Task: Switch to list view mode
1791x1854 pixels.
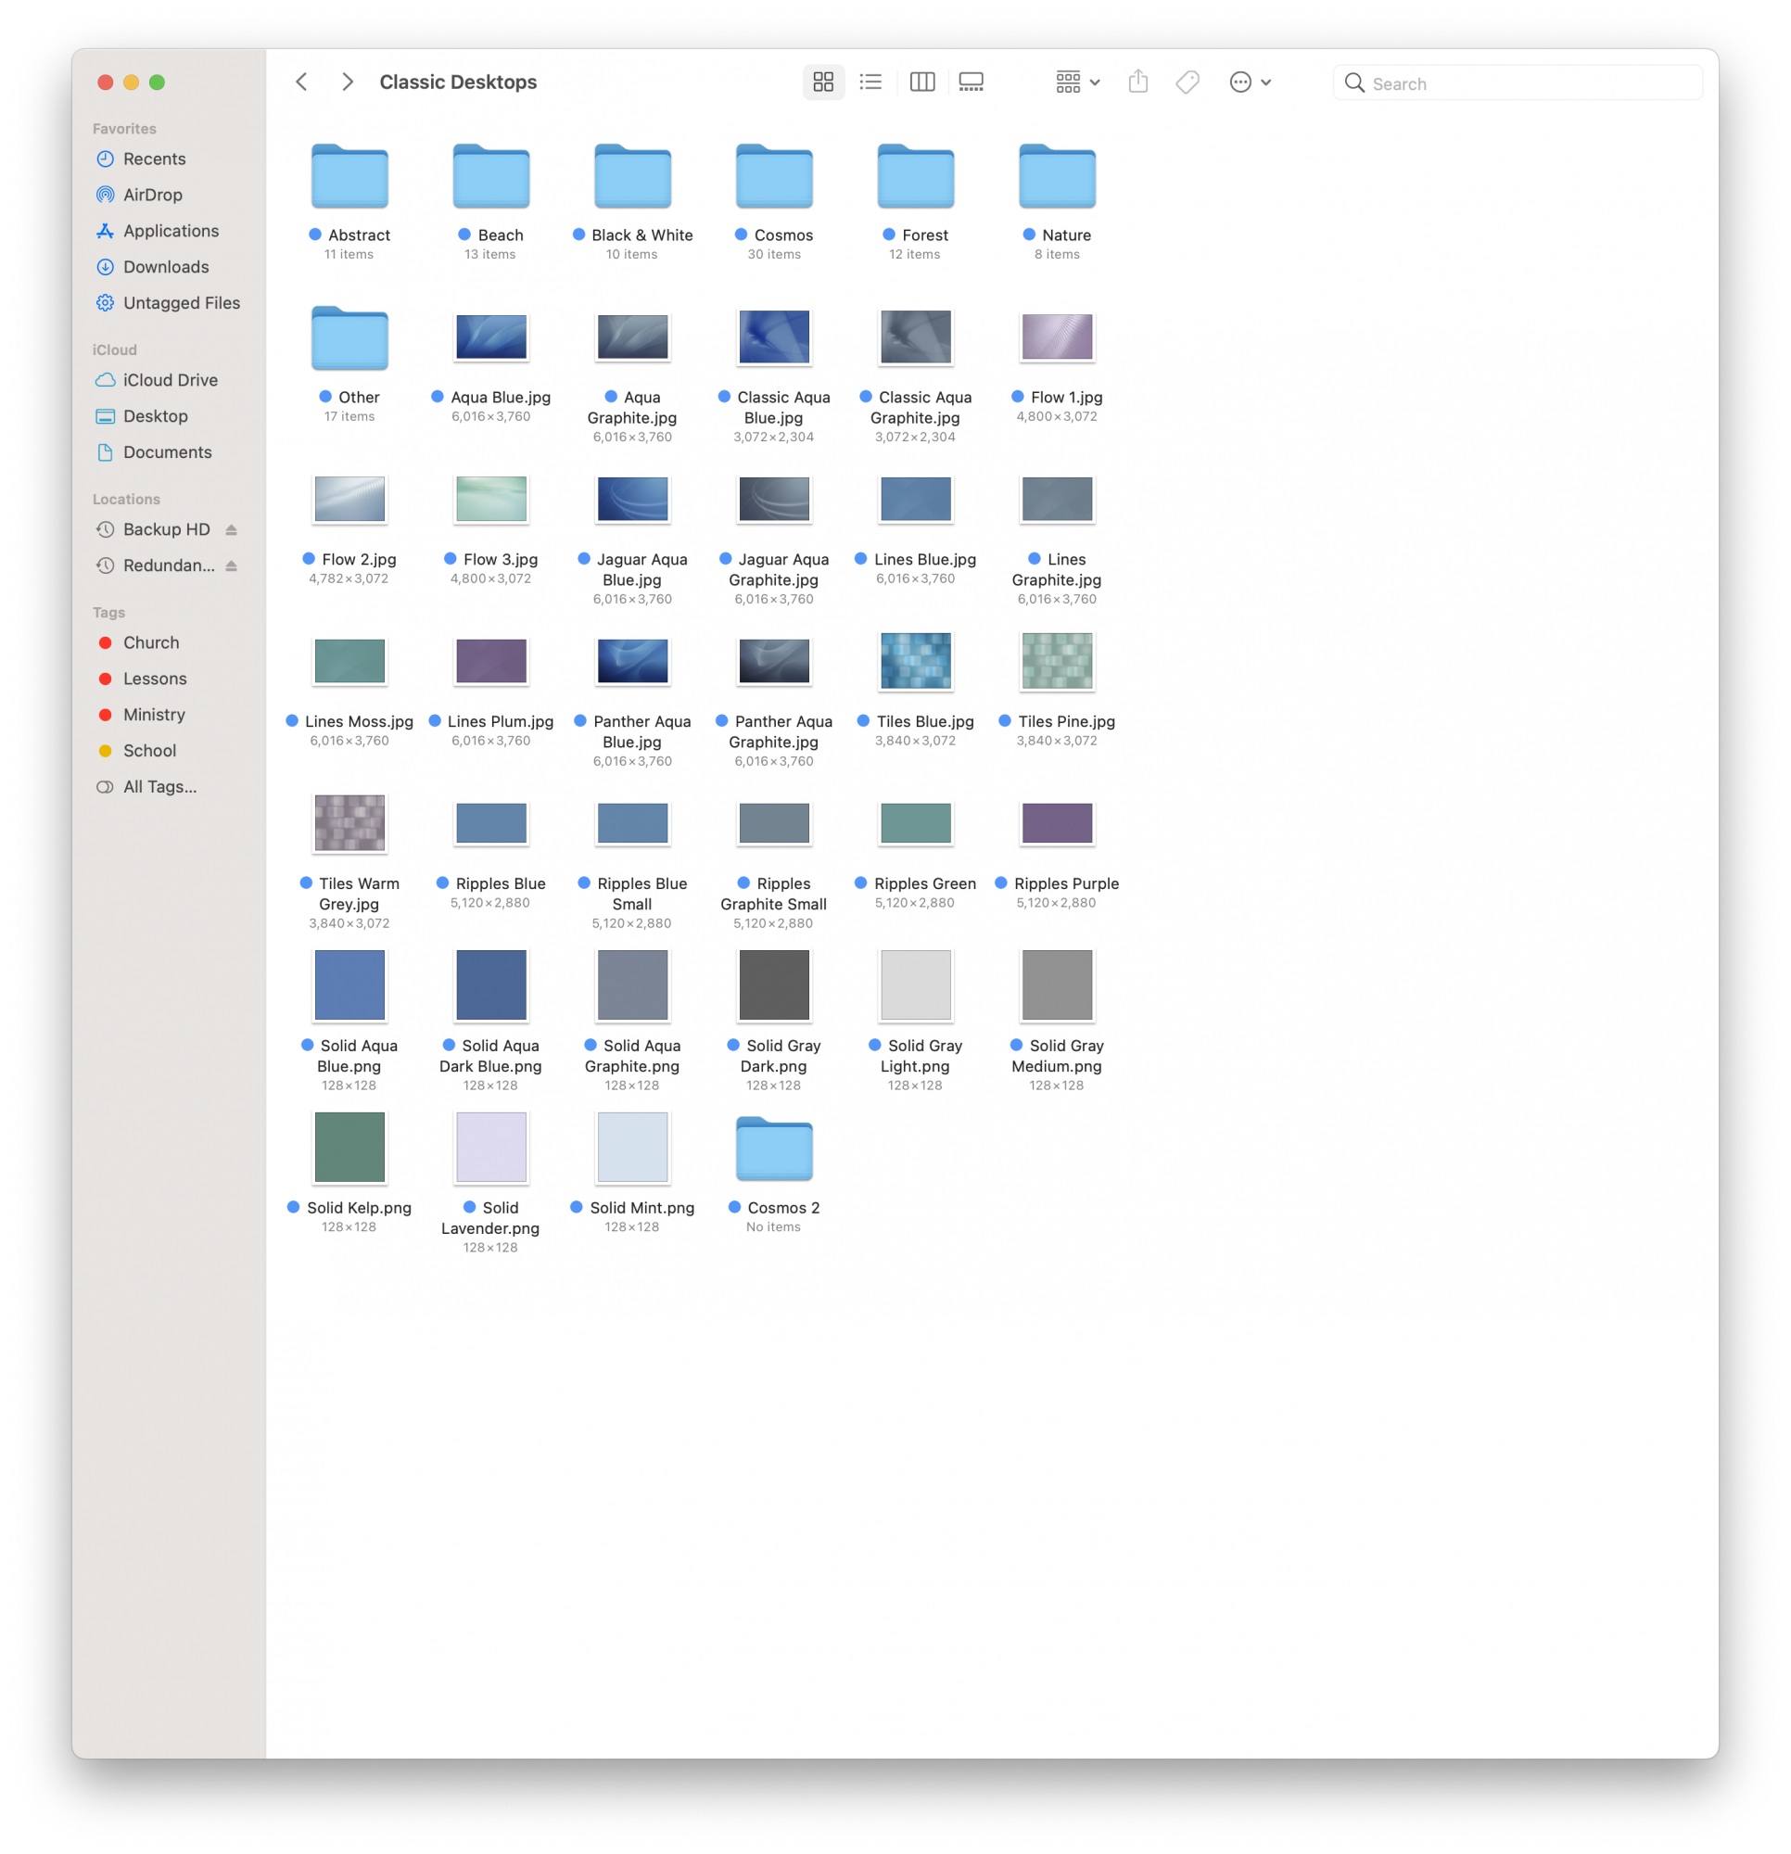Action: click(870, 83)
